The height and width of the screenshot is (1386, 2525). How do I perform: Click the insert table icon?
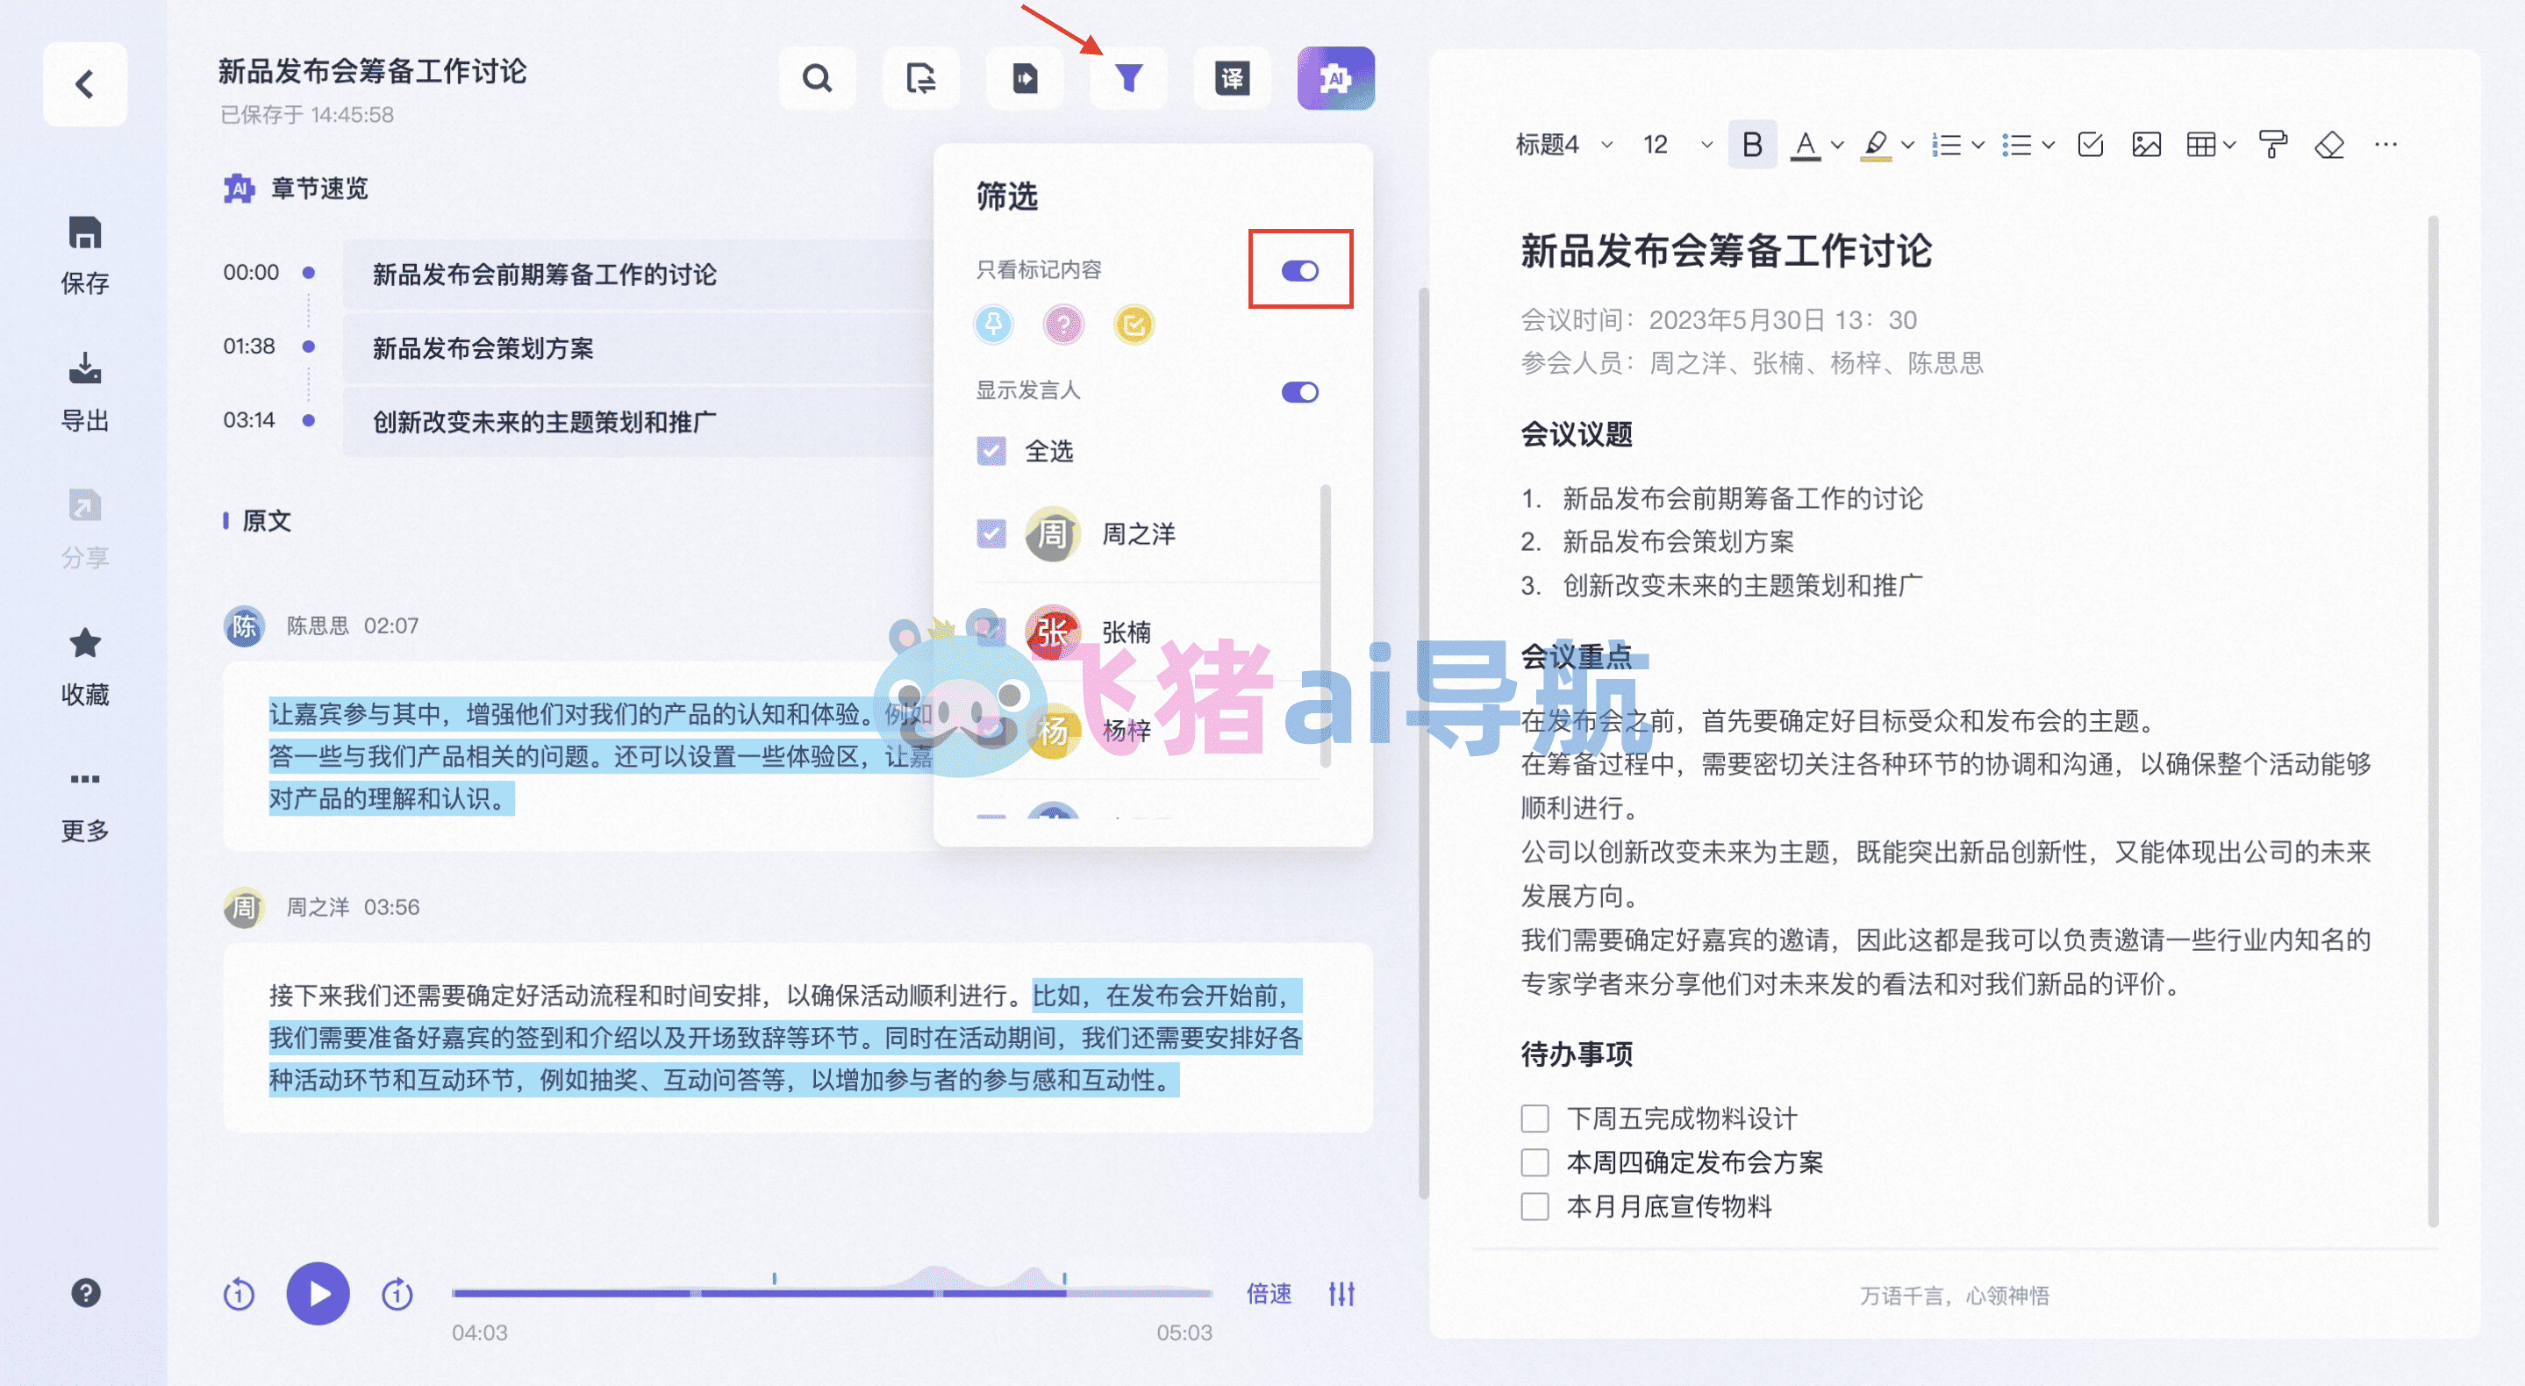click(2200, 145)
